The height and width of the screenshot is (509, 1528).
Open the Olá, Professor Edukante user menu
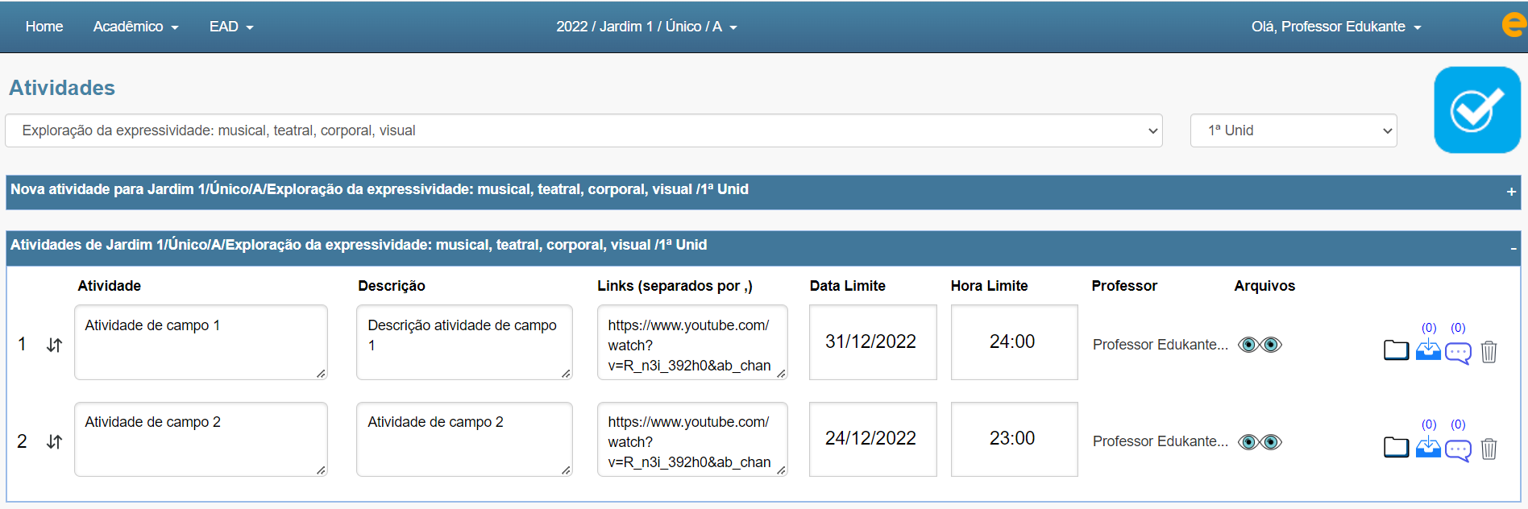coord(1336,27)
